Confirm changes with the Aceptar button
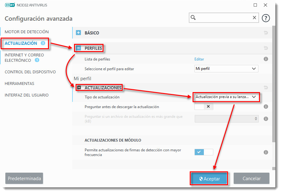Viewport: 281px width, 193px height. pyautogui.click(x=209, y=179)
